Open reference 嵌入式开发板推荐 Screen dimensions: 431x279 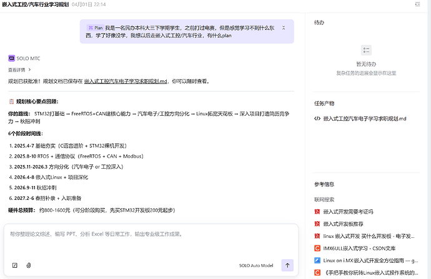[343, 224]
